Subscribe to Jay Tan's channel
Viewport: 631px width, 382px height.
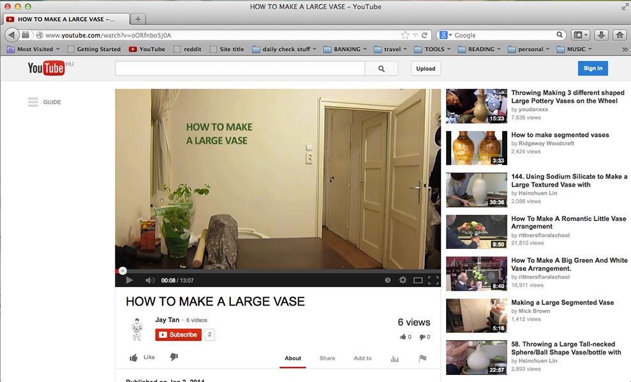pyautogui.click(x=179, y=335)
